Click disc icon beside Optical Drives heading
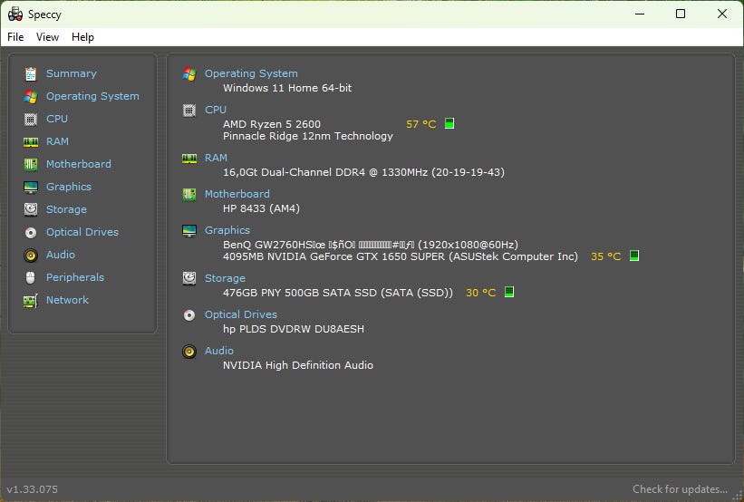Image resolution: width=744 pixels, height=502 pixels. tap(189, 315)
